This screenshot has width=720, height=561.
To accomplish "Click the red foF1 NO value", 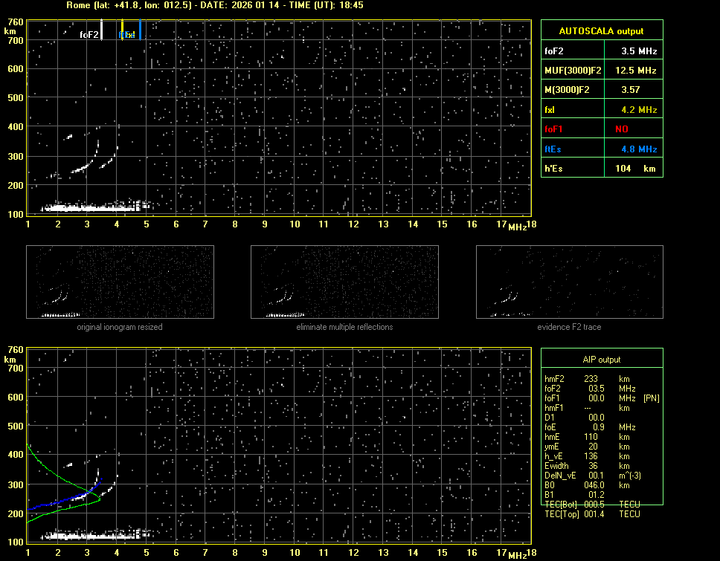I will 622,129.
